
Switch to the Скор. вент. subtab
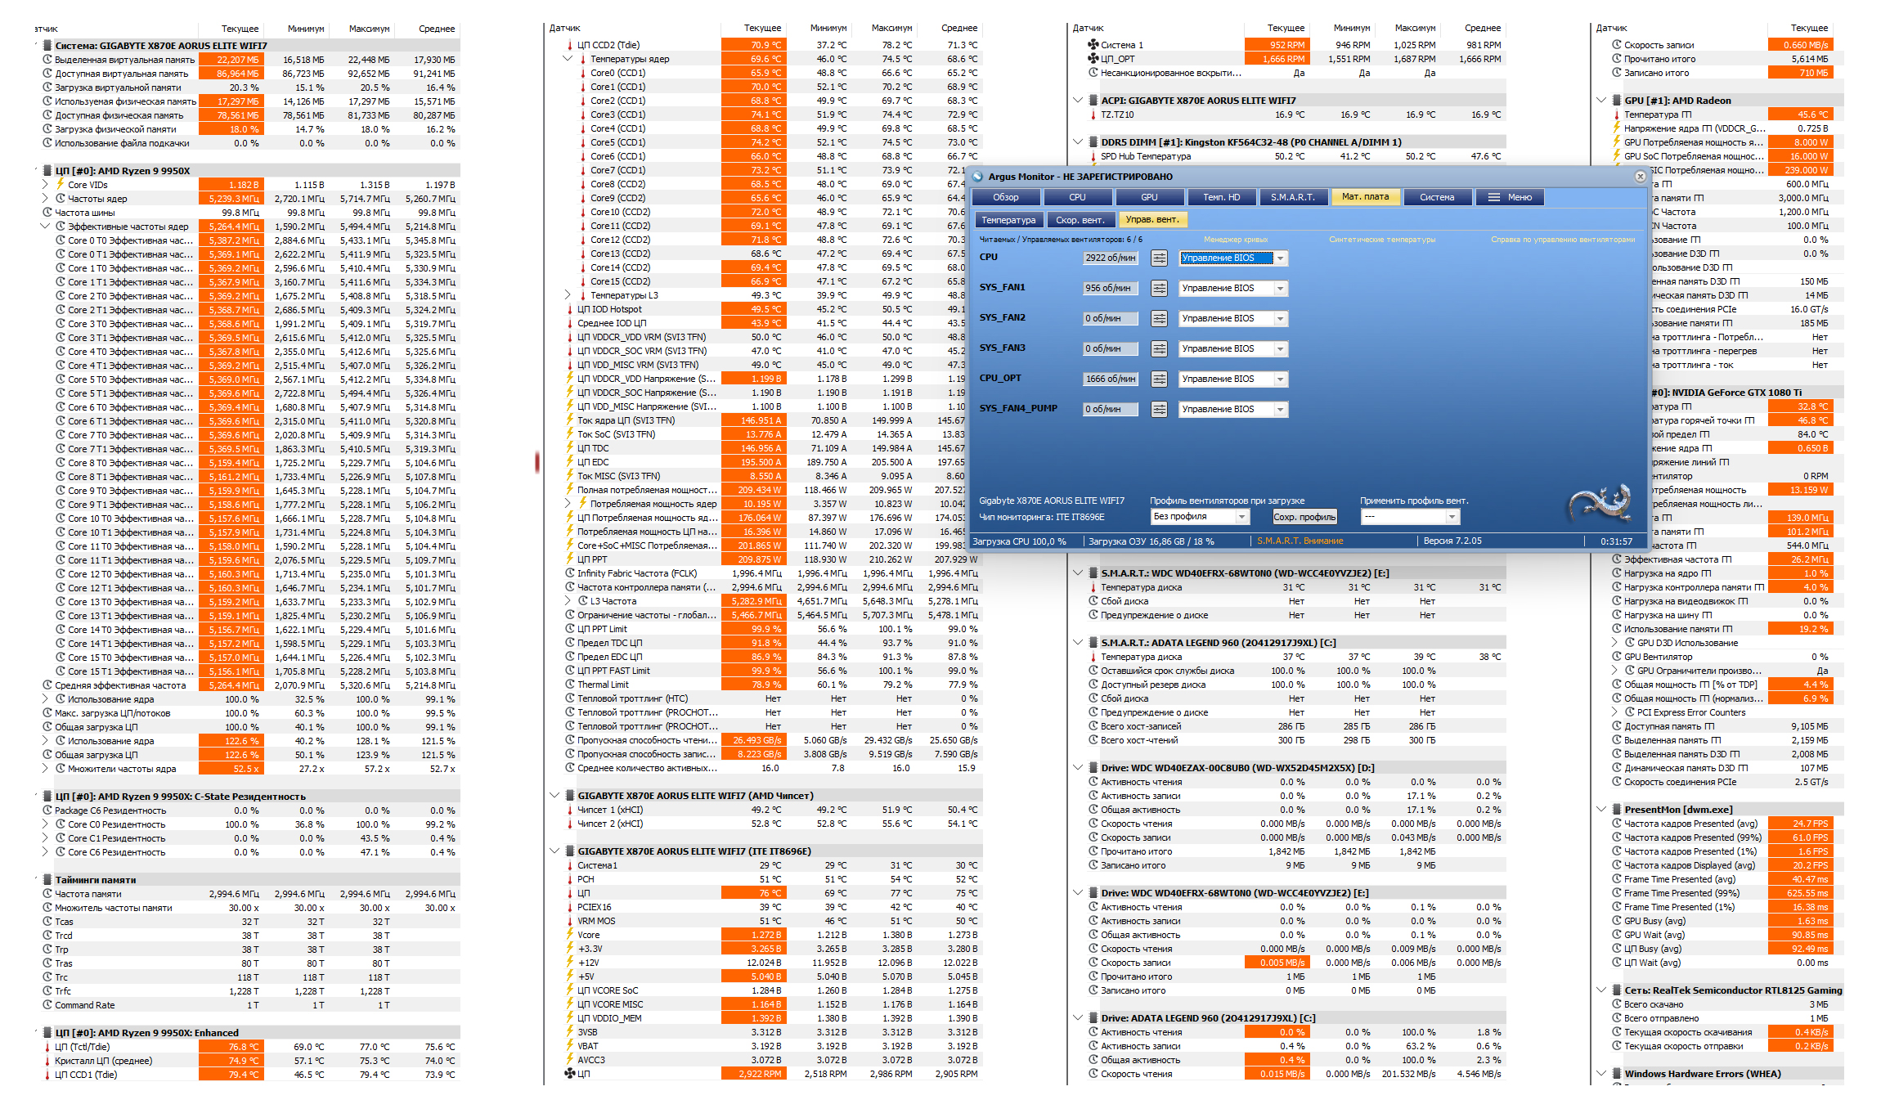click(x=1080, y=220)
